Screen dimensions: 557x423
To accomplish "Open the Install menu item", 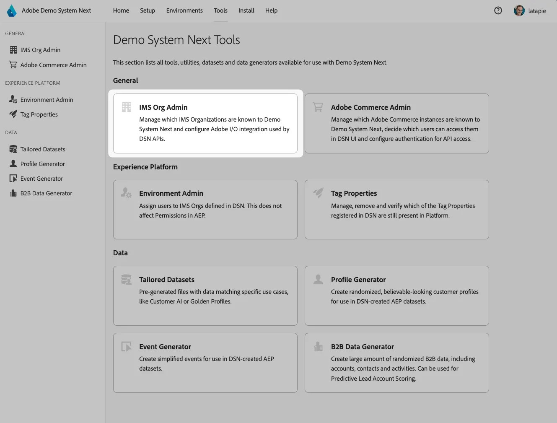I will point(246,10).
